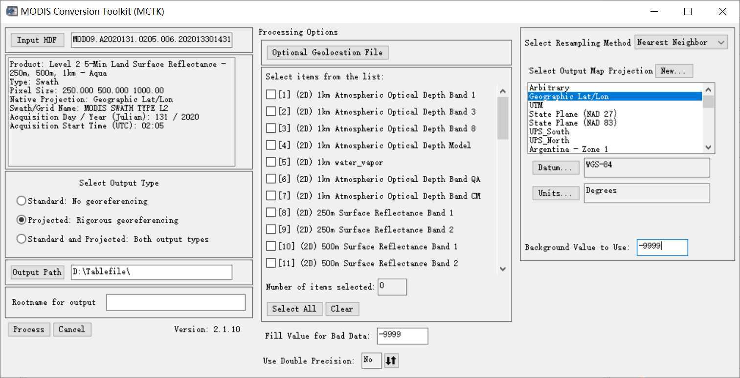Check item [4] Atmospheric Optical Depth Model
Viewport: 740px width, 378px height.
[271, 146]
